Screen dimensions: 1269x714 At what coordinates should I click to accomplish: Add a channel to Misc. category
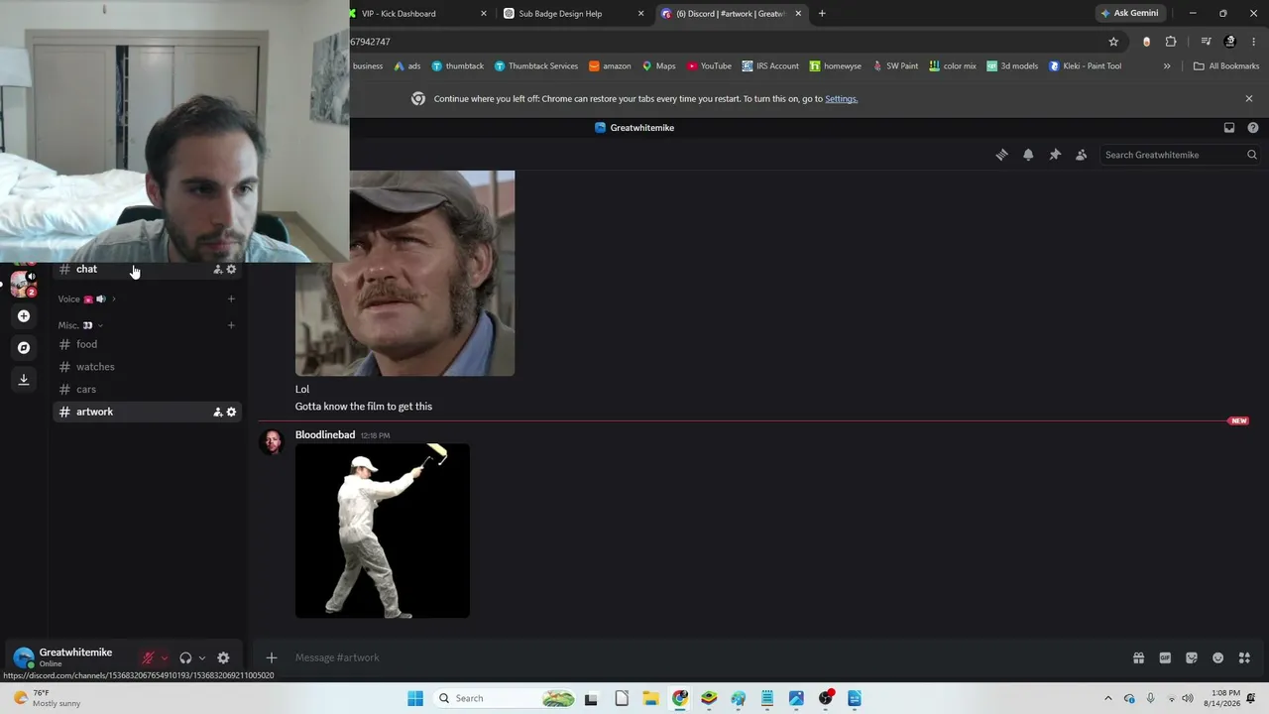pyautogui.click(x=231, y=325)
